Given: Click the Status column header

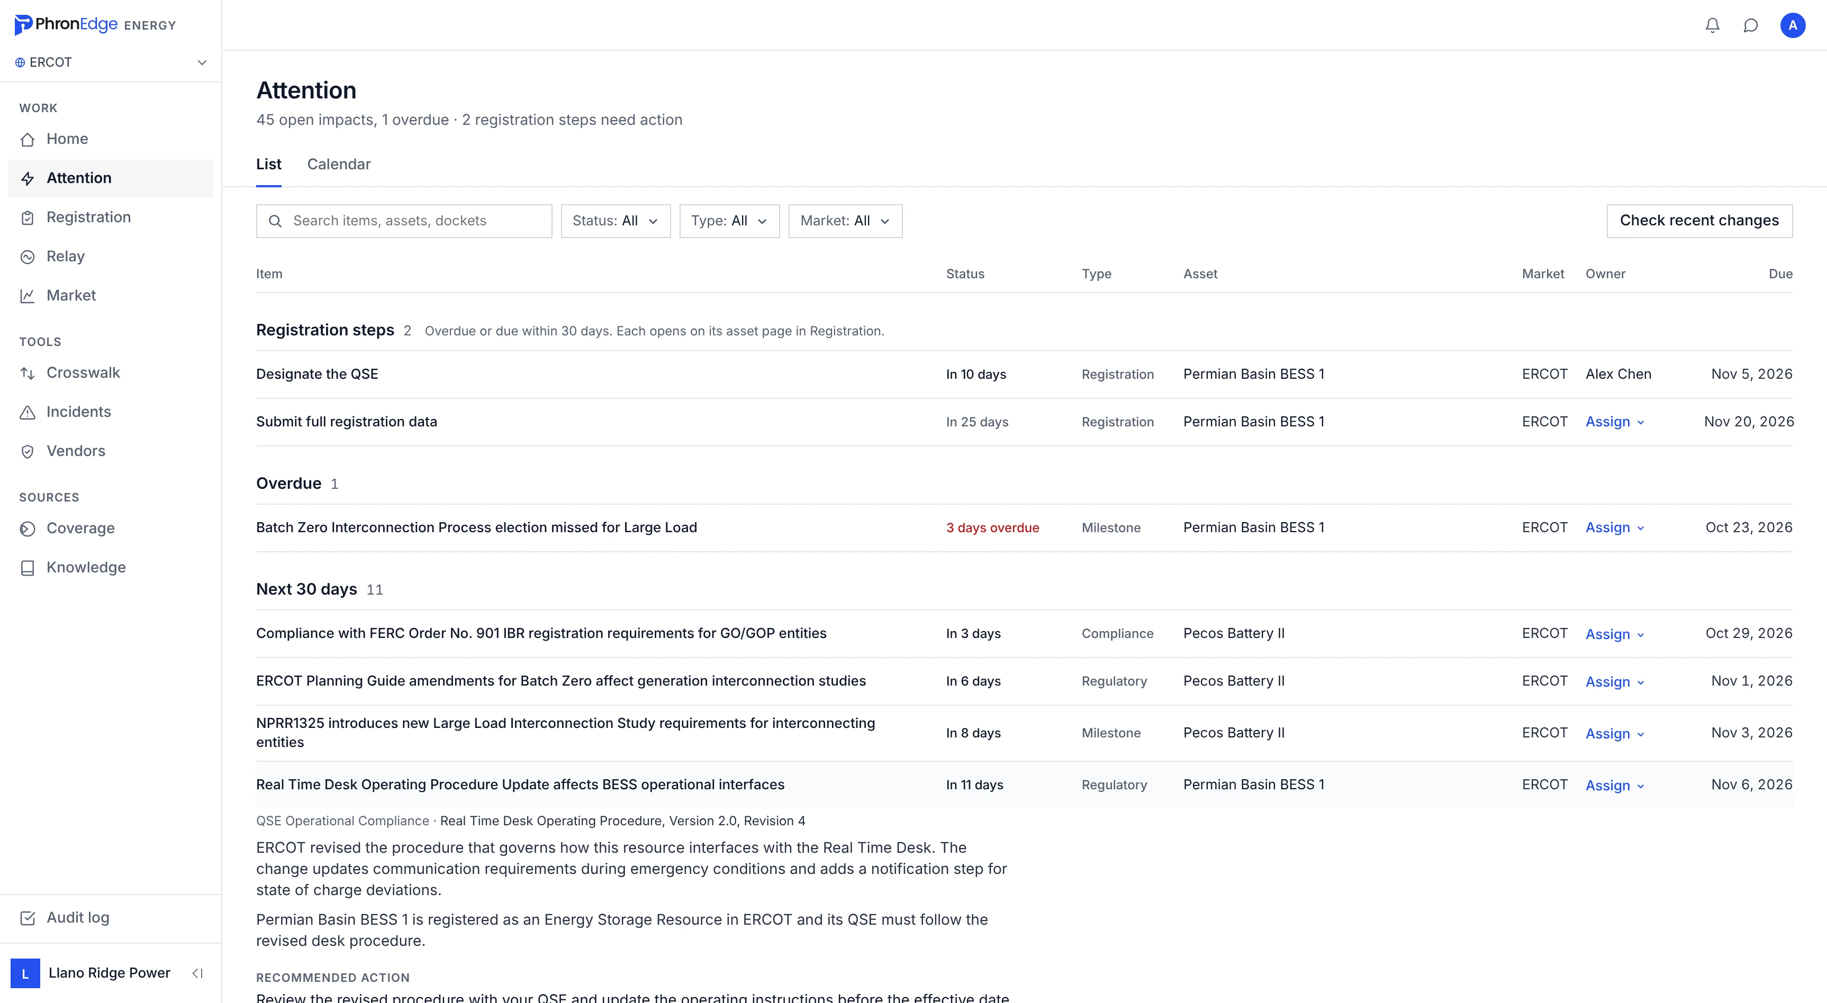Looking at the screenshot, I should pyautogui.click(x=964, y=275).
